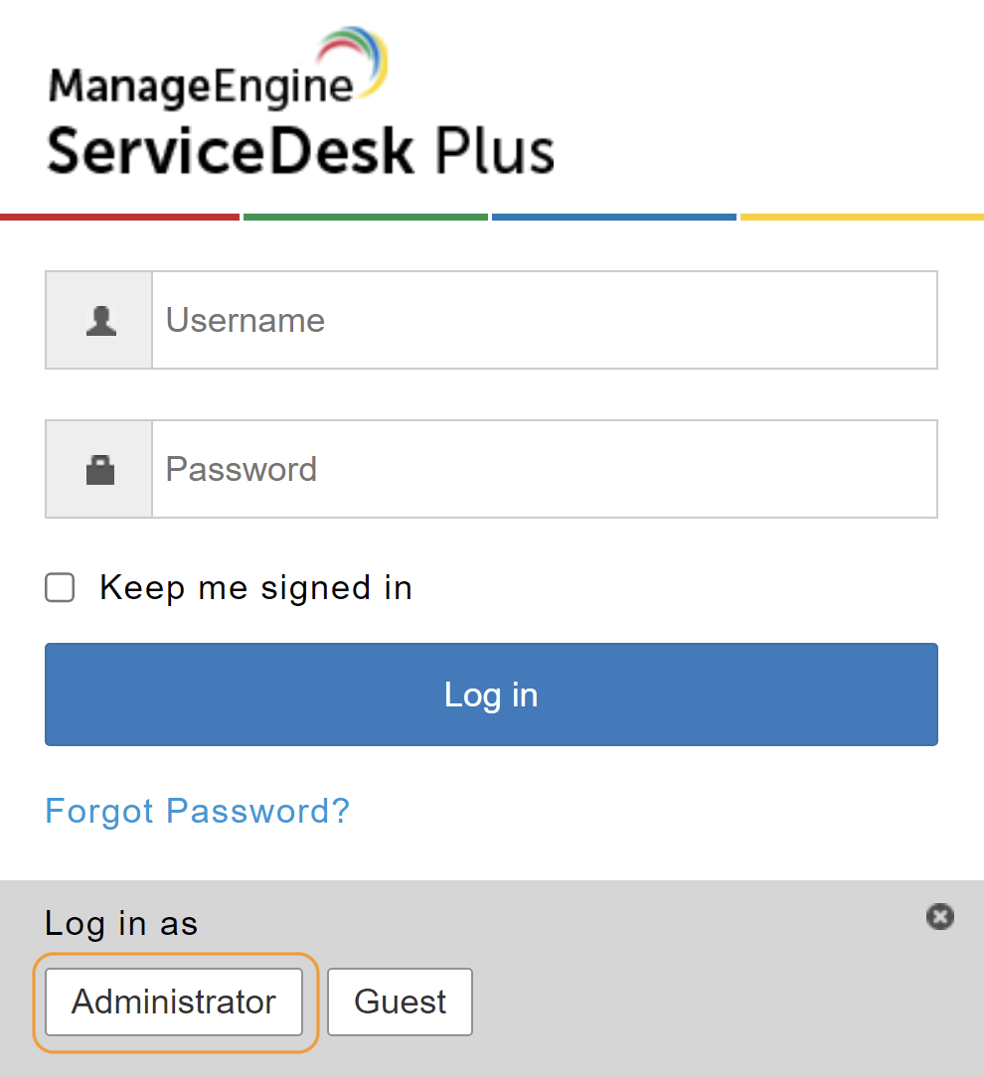Screen dimensions: 984x1077
Task: Click the Password input field
Action: (x=545, y=468)
